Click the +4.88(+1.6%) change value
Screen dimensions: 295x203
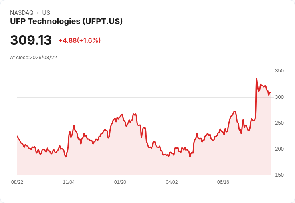click(x=80, y=40)
